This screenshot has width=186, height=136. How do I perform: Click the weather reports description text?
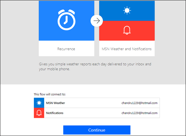tap(95, 67)
